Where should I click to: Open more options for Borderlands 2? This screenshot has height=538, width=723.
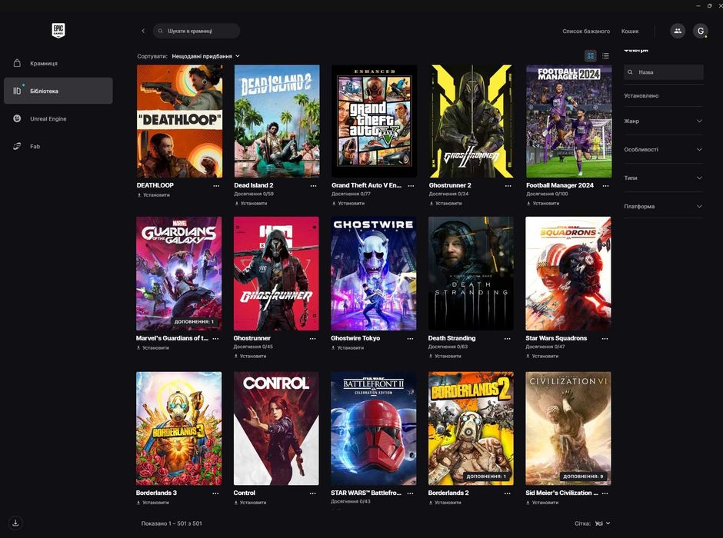click(x=507, y=493)
